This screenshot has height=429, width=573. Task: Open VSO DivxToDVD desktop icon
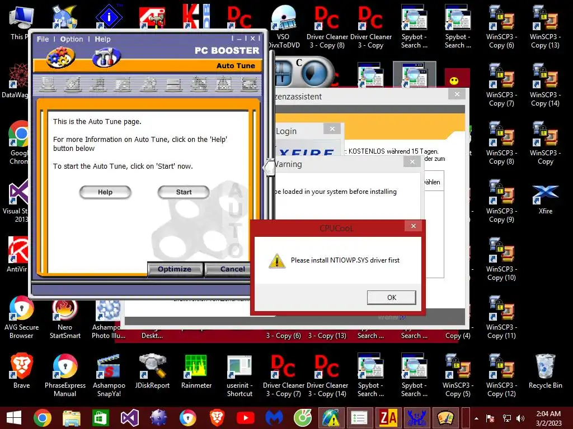[284, 27]
